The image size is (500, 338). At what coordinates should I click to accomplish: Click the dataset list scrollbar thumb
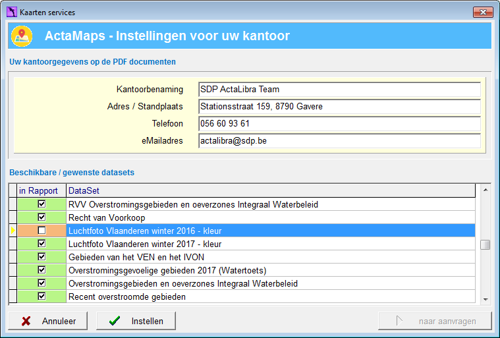486,245
